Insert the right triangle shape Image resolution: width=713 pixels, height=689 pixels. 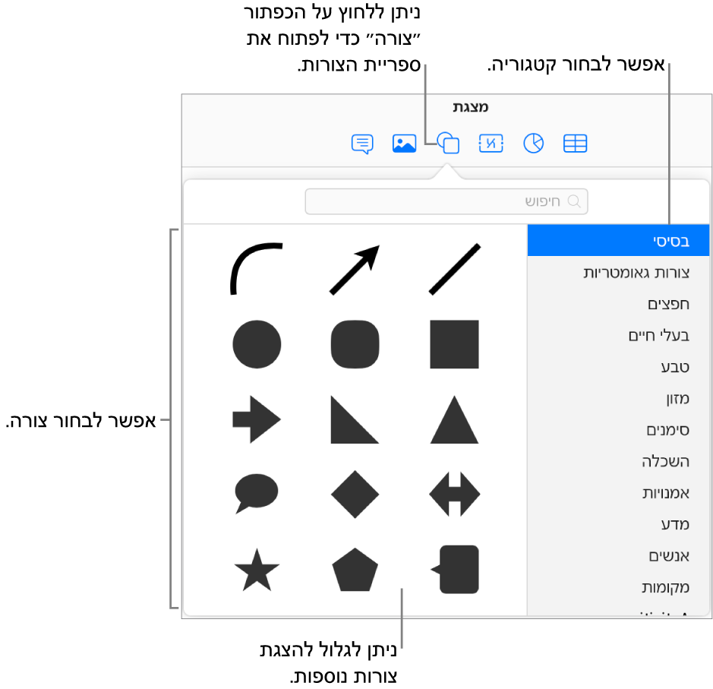click(x=355, y=419)
